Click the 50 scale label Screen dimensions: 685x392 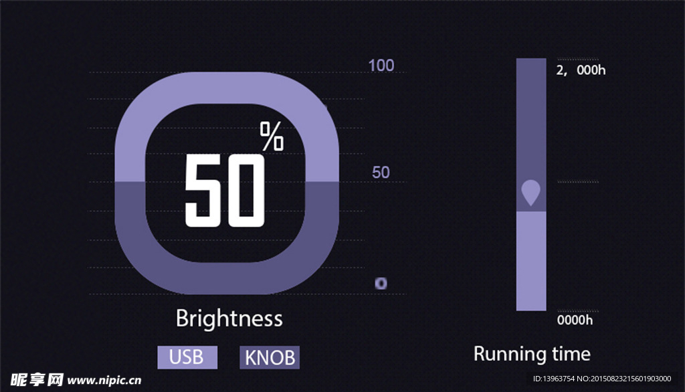pyautogui.click(x=381, y=172)
